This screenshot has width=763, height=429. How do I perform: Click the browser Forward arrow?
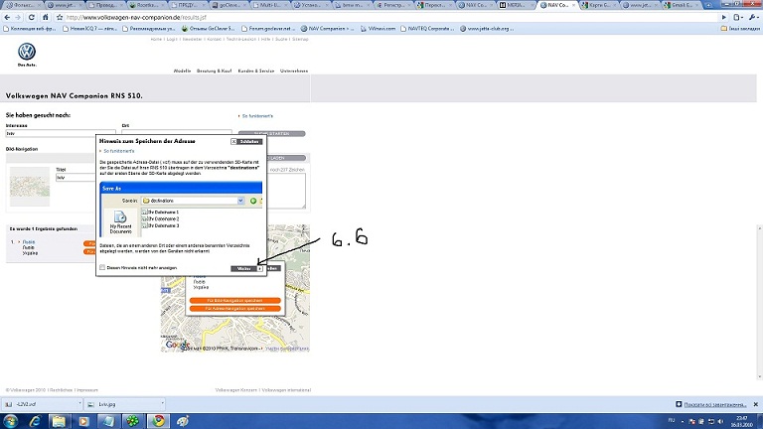[18, 17]
